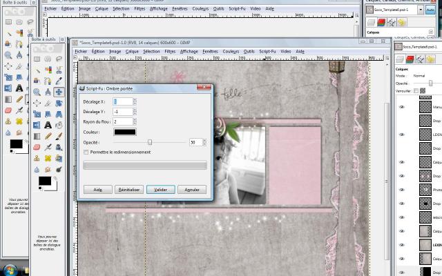Enable Permettre le redimensionnement checkbox
The height and width of the screenshot is (276, 442).
[x=86, y=152]
